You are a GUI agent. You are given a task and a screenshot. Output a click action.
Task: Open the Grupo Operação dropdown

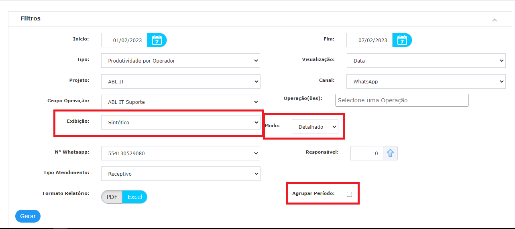coord(181,102)
